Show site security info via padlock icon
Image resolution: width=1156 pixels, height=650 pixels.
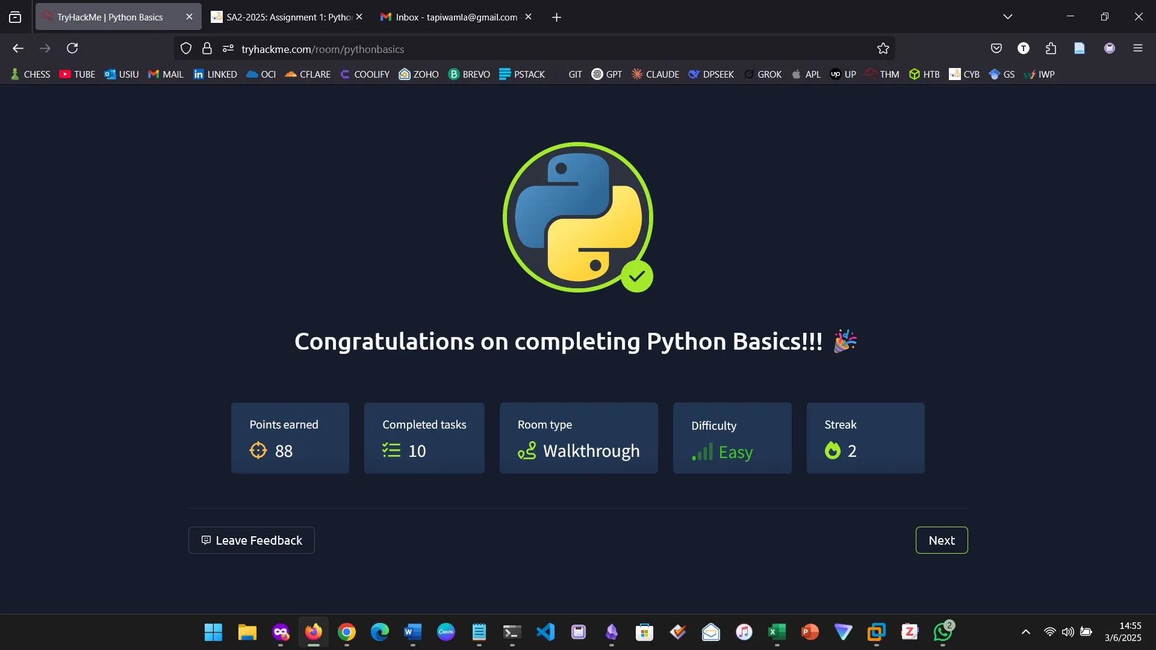click(x=207, y=49)
